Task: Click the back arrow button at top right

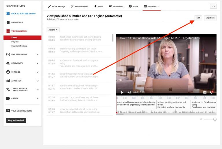Action: pos(213,6)
